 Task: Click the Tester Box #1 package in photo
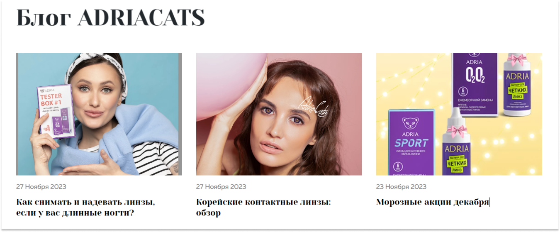[56, 111]
